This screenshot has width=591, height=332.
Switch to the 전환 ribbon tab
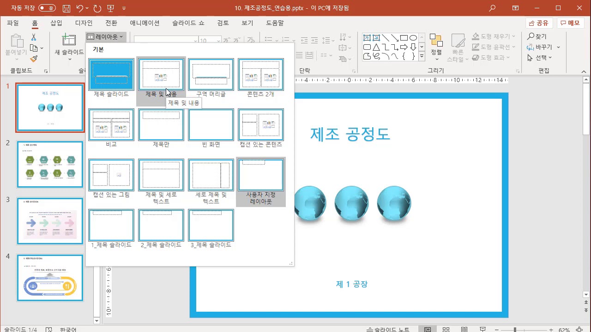click(x=111, y=23)
